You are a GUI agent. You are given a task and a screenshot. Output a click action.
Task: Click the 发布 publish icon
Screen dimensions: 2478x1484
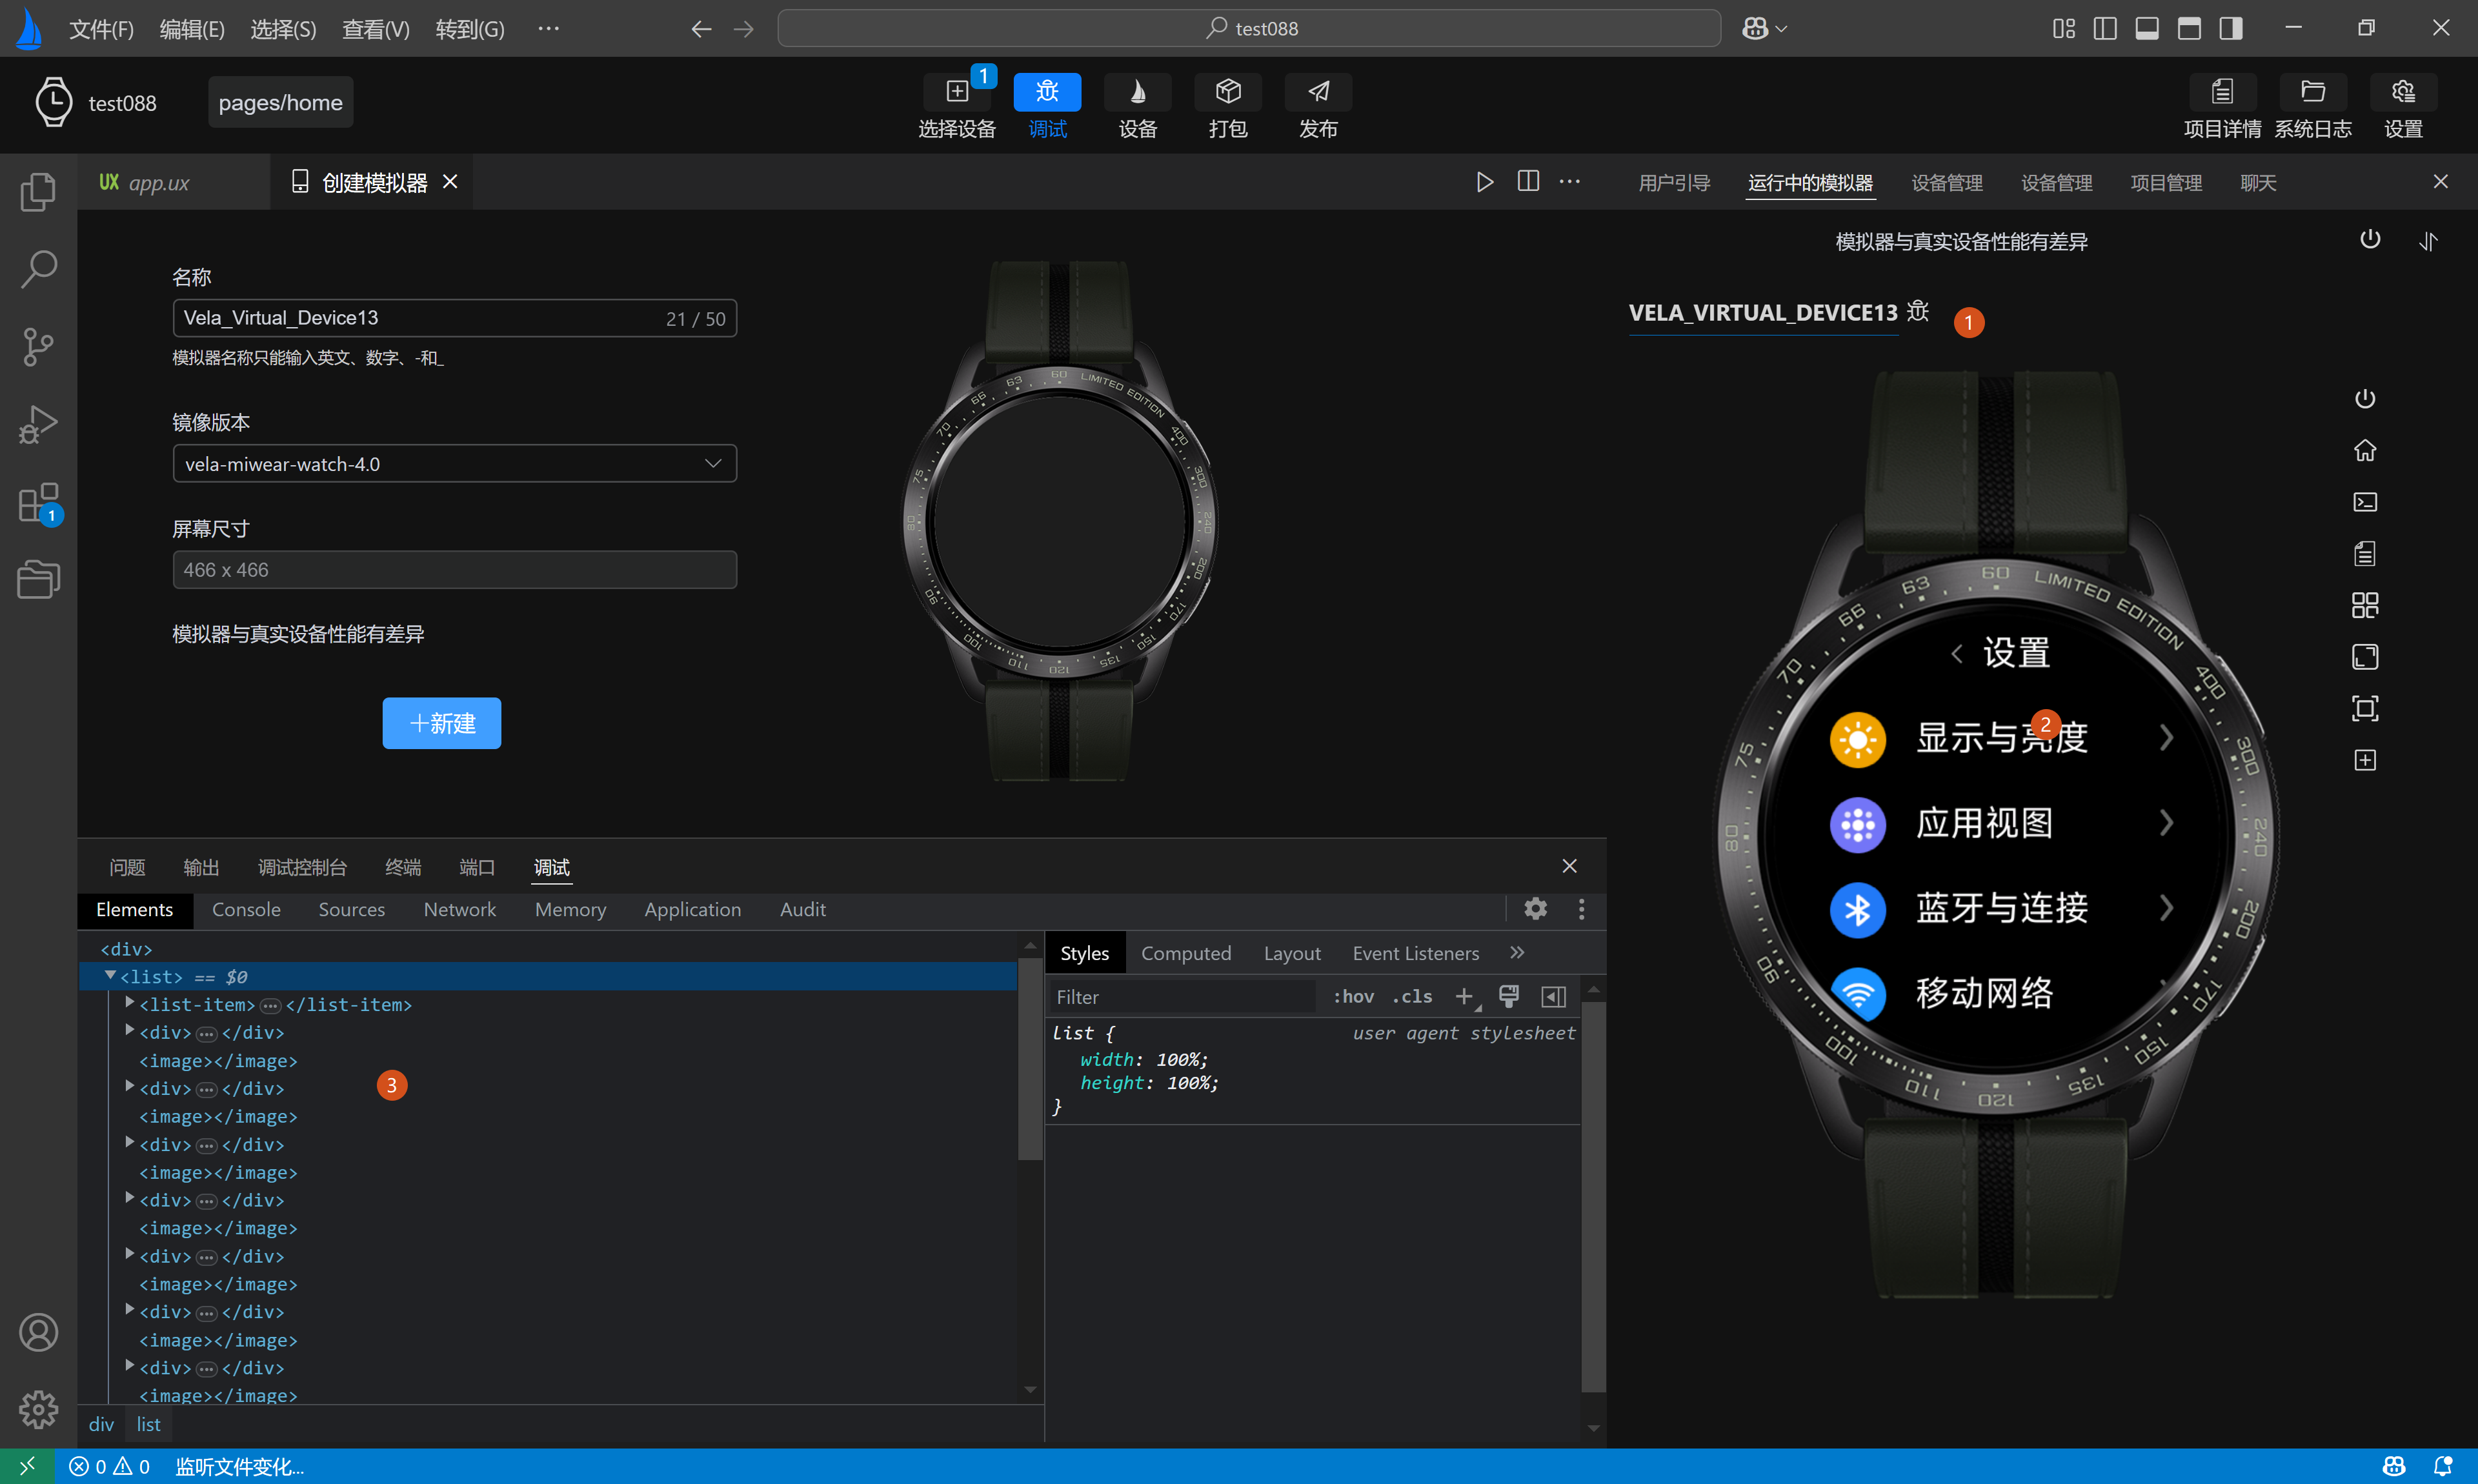1317,92
